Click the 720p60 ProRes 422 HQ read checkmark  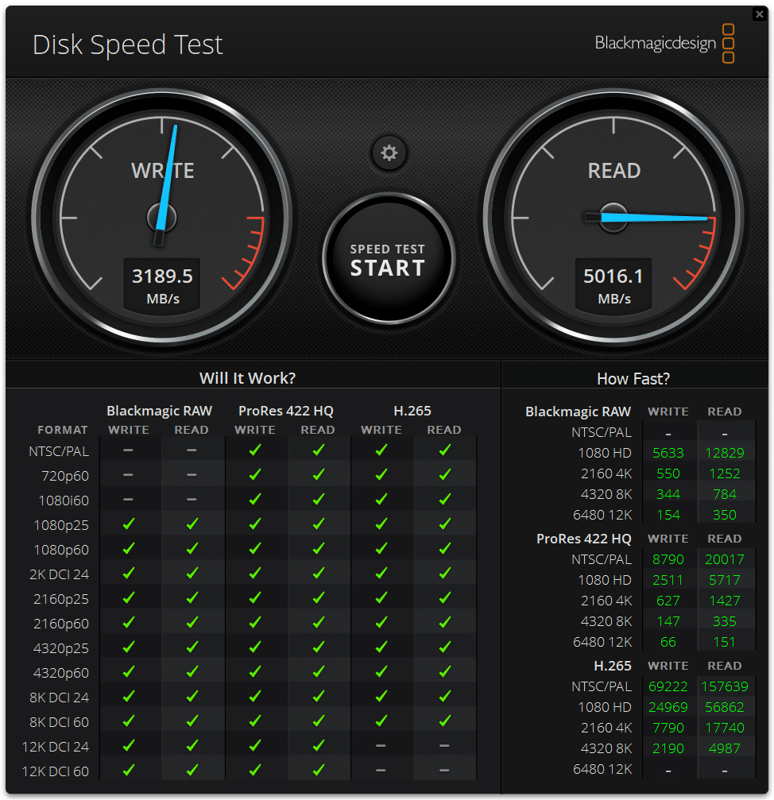click(x=319, y=474)
